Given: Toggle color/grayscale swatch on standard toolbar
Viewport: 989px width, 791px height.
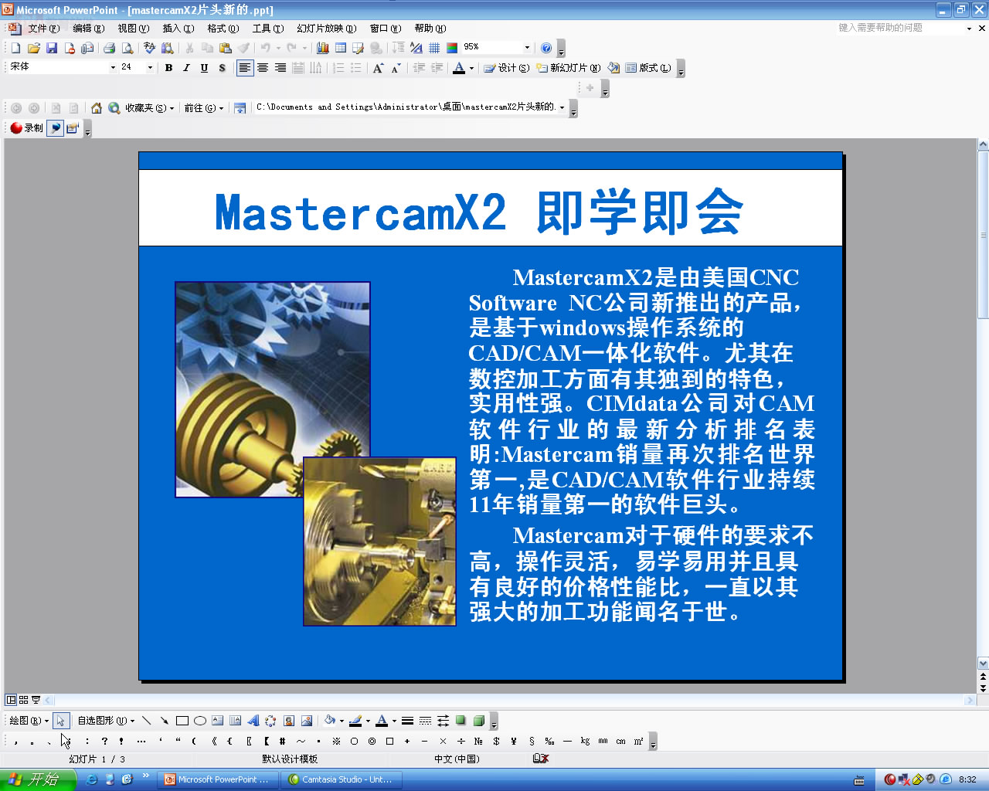Looking at the screenshot, I should coord(452,48).
